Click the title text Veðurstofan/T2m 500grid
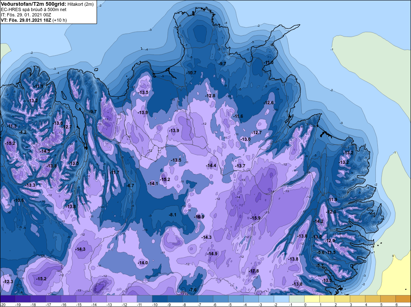The width and height of the screenshot is (411, 307). point(34,4)
